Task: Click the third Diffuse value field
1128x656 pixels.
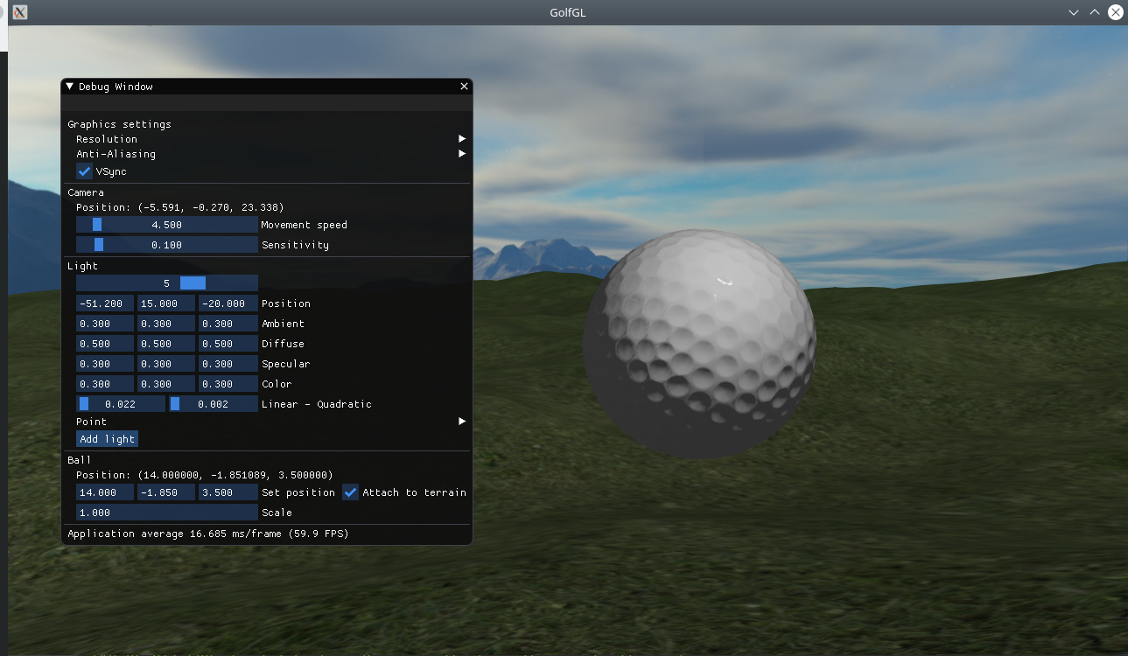Action: click(228, 344)
